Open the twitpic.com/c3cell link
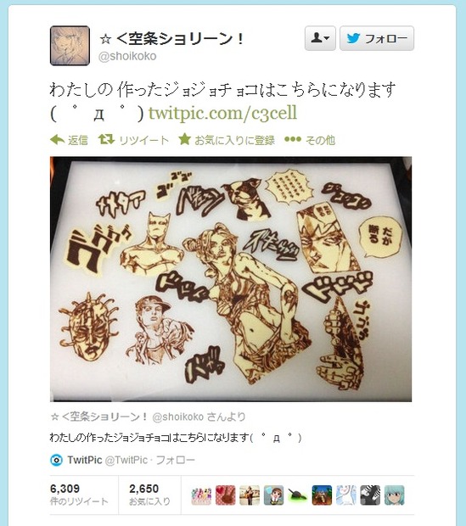The width and height of the screenshot is (466, 526). (222, 113)
